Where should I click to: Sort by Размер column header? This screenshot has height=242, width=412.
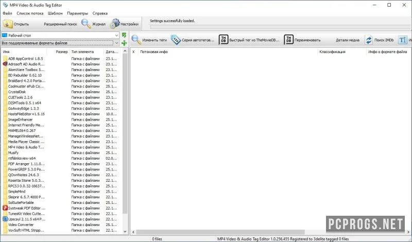point(58,52)
